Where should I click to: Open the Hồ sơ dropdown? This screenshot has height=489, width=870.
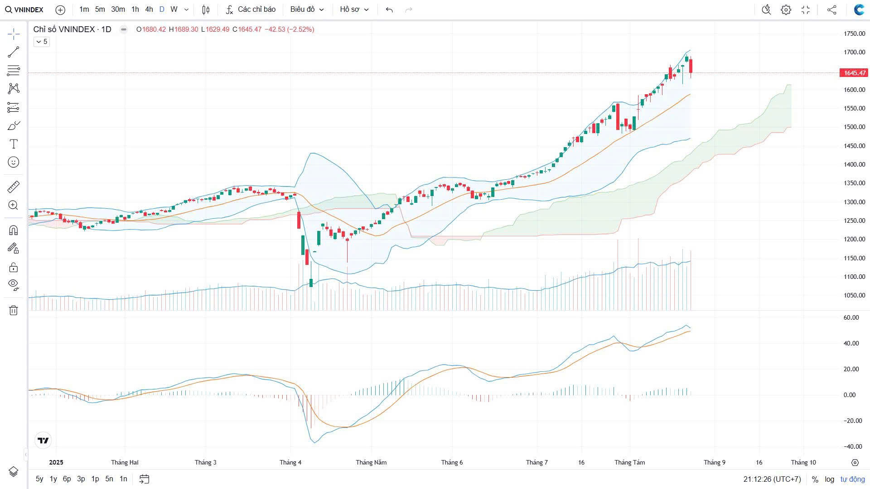354,10
